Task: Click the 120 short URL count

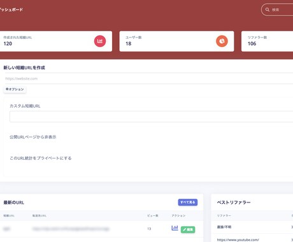Action: [8, 44]
